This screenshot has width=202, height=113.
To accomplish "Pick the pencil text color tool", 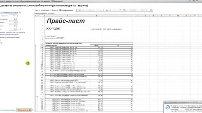I will click(x=104, y=10).
